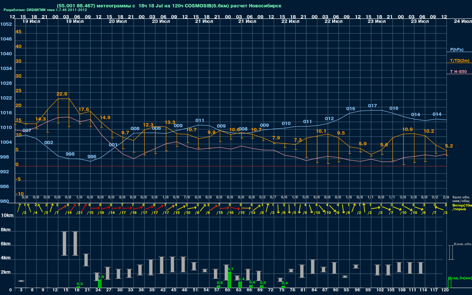Click the orange 45 temperature axis label
This screenshot has width=472, height=295.
coord(18,32)
